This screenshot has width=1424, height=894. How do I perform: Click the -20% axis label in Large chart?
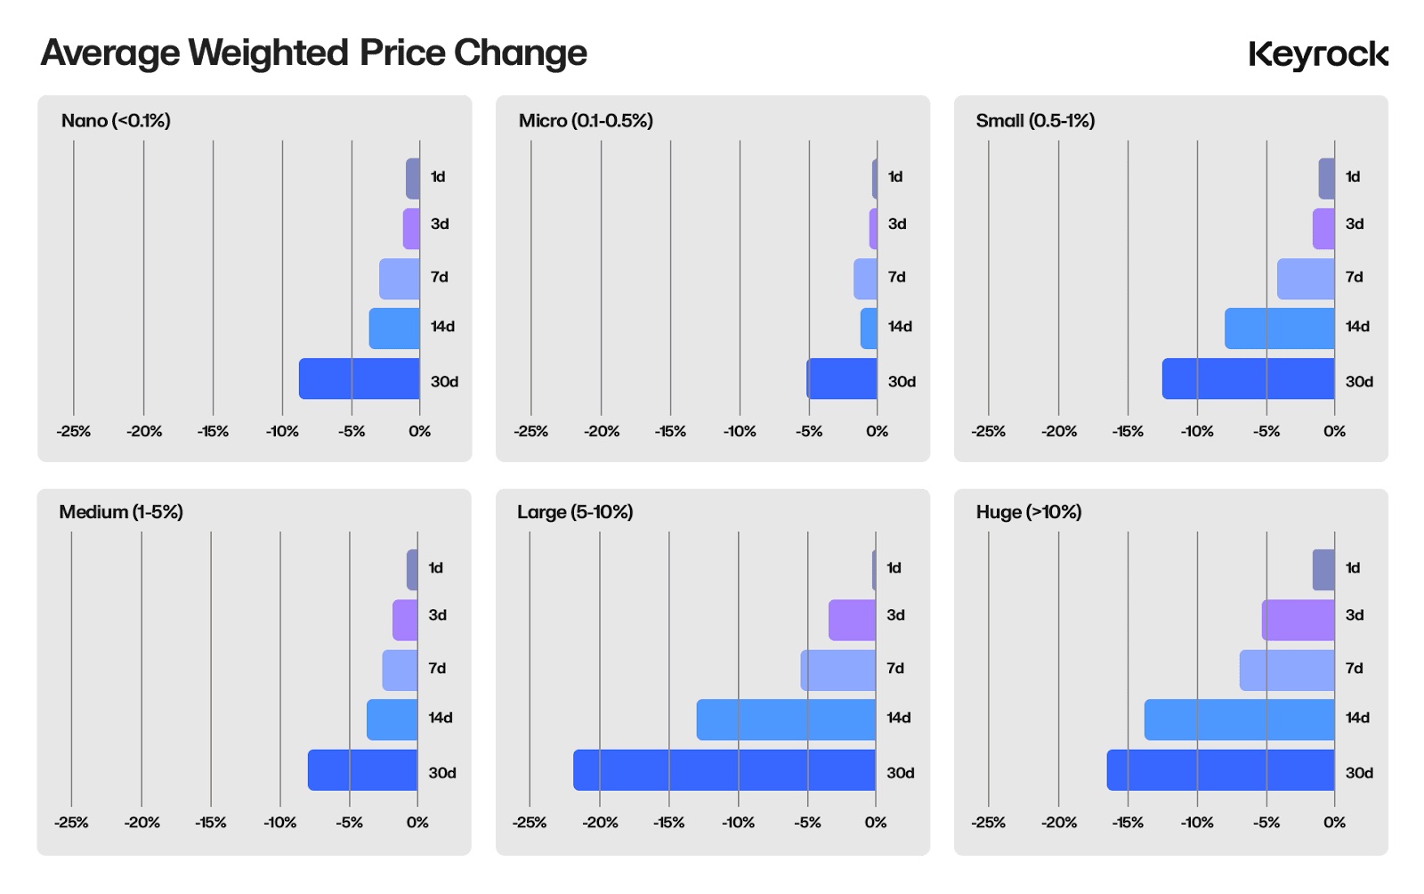point(600,823)
